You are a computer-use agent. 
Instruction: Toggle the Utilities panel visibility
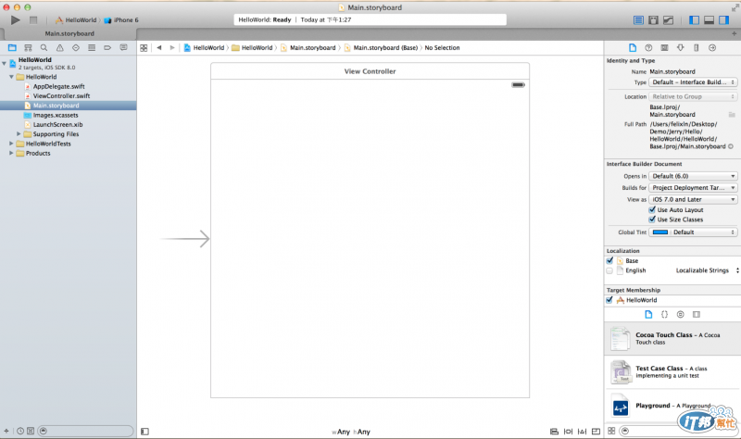pos(723,19)
